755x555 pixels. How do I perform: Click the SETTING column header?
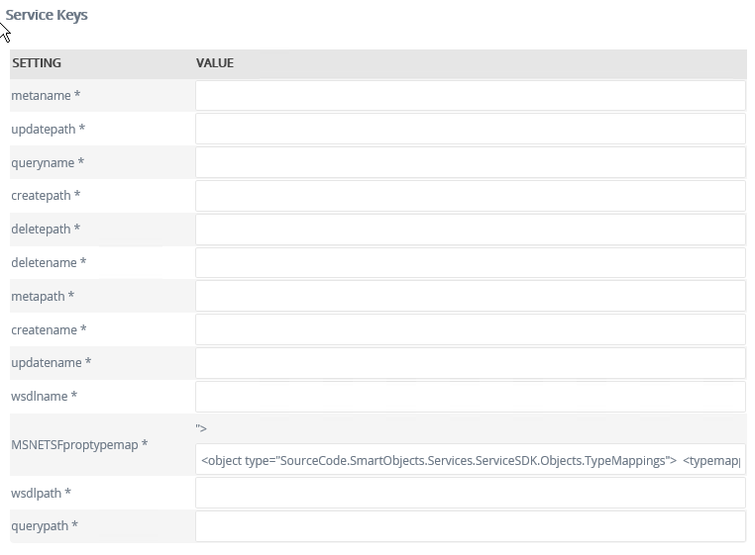37,63
